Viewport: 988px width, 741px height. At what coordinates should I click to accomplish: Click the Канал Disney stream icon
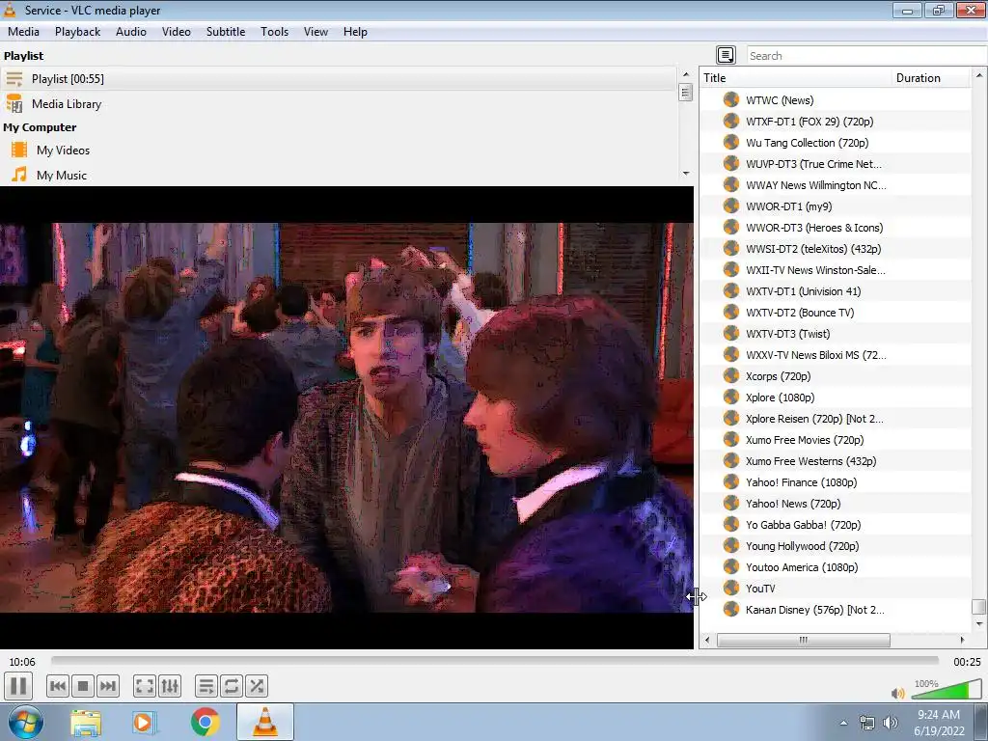(x=731, y=609)
